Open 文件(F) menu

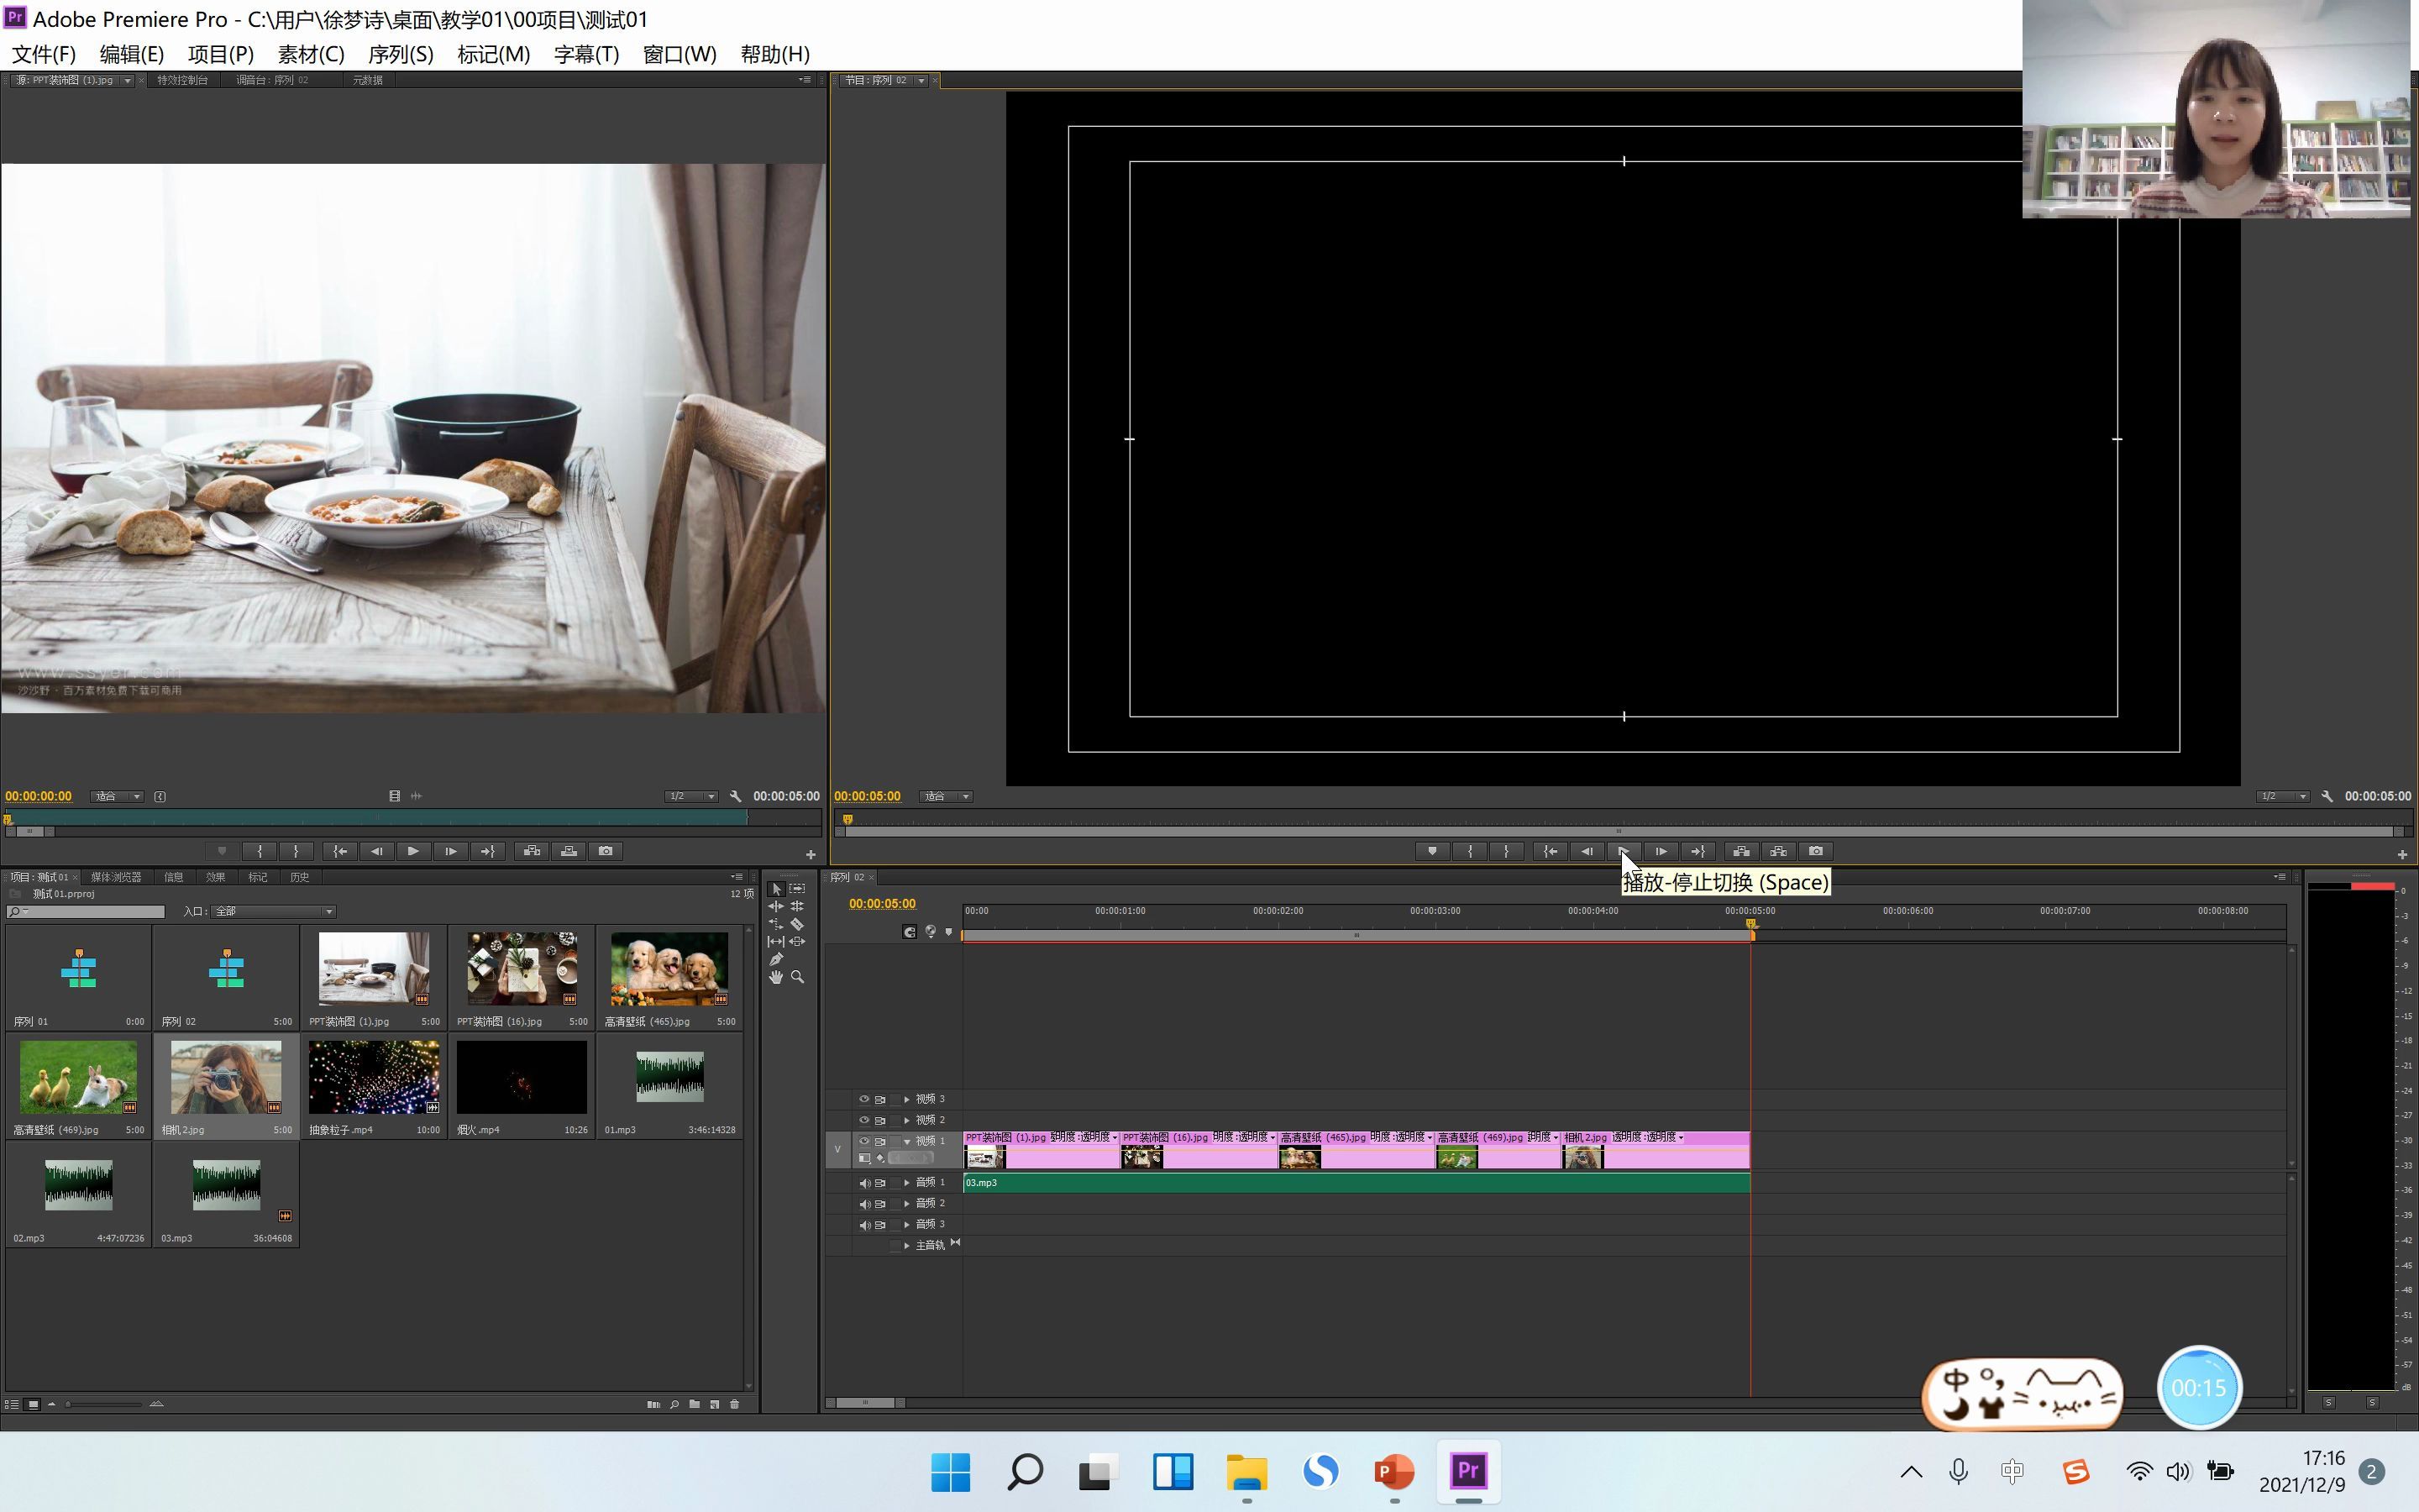[44, 54]
